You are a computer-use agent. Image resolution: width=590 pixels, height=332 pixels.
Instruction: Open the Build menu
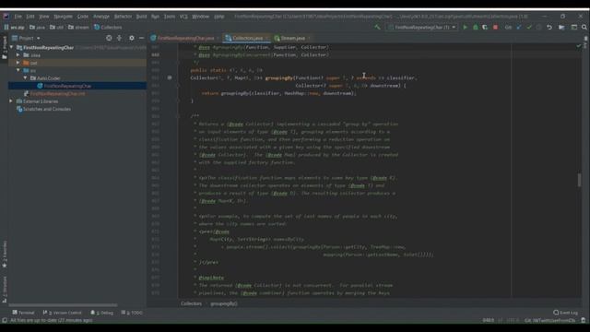pyautogui.click(x=141, y=17)
